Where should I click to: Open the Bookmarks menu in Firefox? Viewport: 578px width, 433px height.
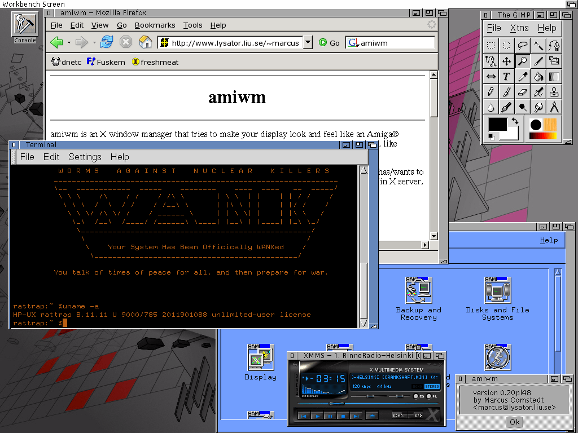tap(155, 25)
